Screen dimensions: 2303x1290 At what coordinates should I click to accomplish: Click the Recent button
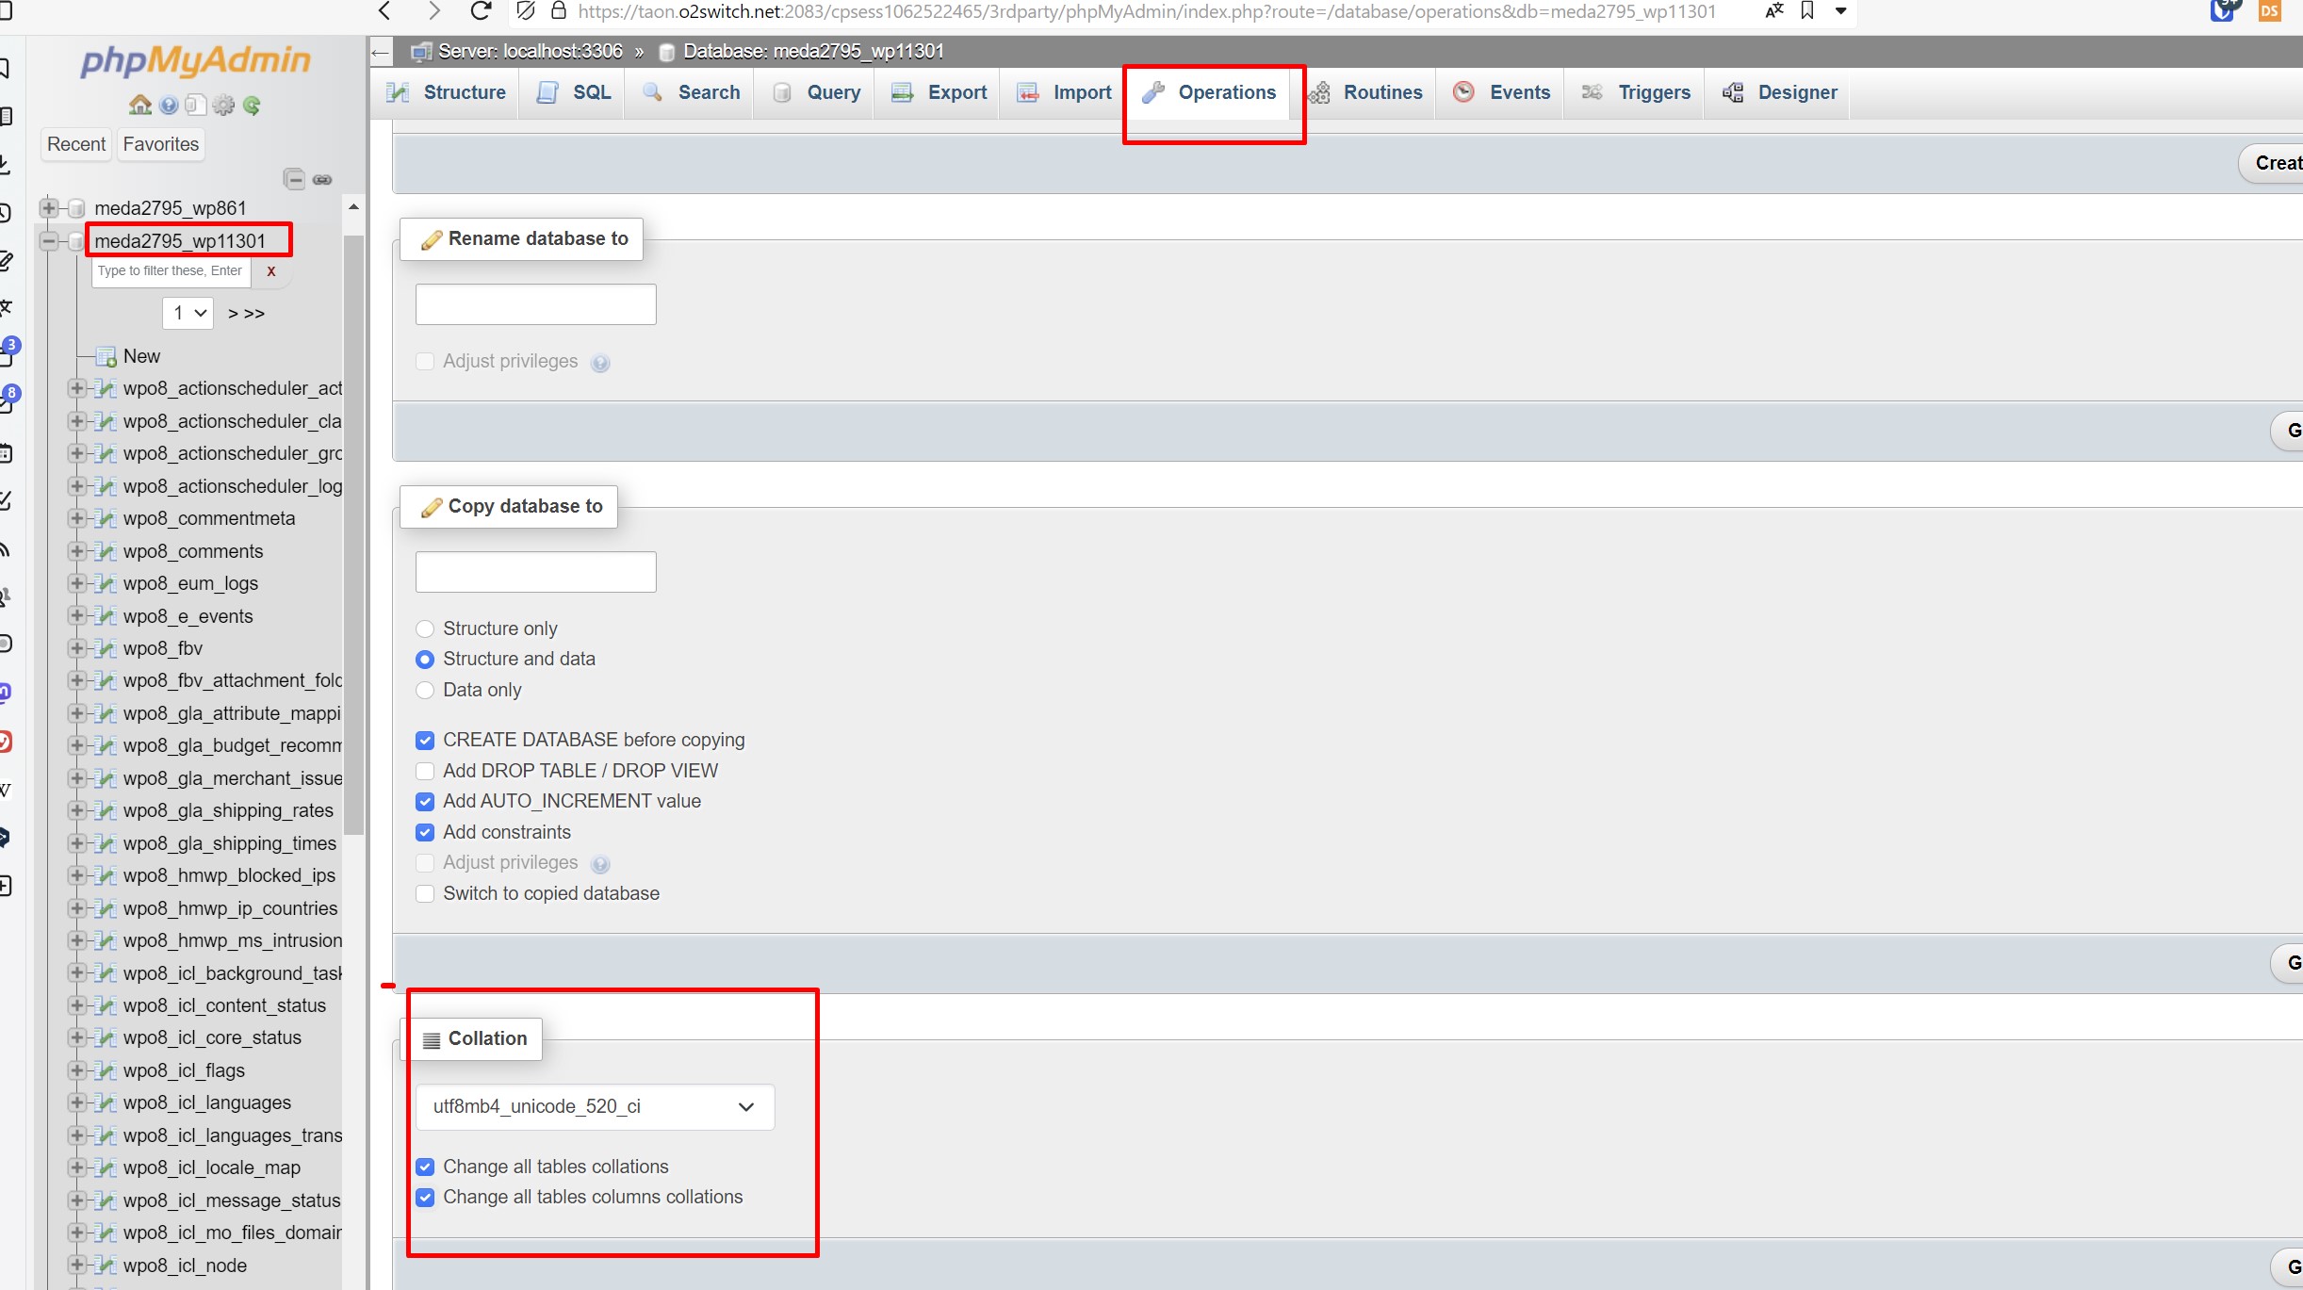(76, 144)
